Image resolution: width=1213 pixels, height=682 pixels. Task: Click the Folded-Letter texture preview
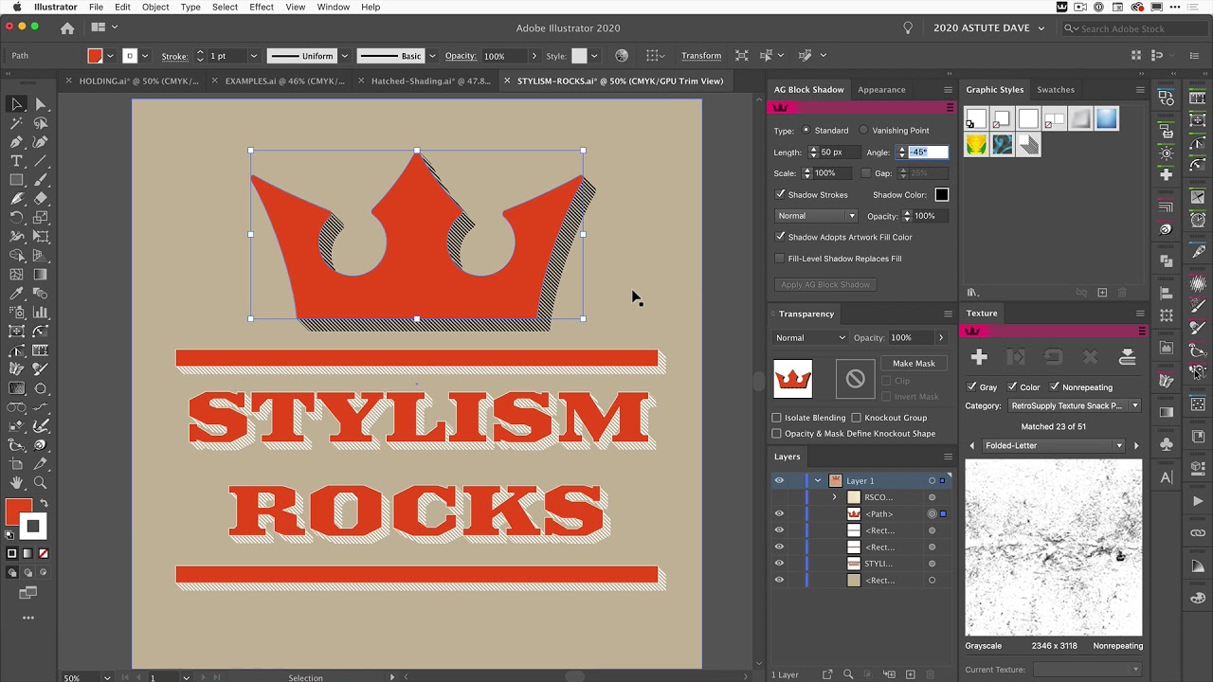coord(1054,547)
